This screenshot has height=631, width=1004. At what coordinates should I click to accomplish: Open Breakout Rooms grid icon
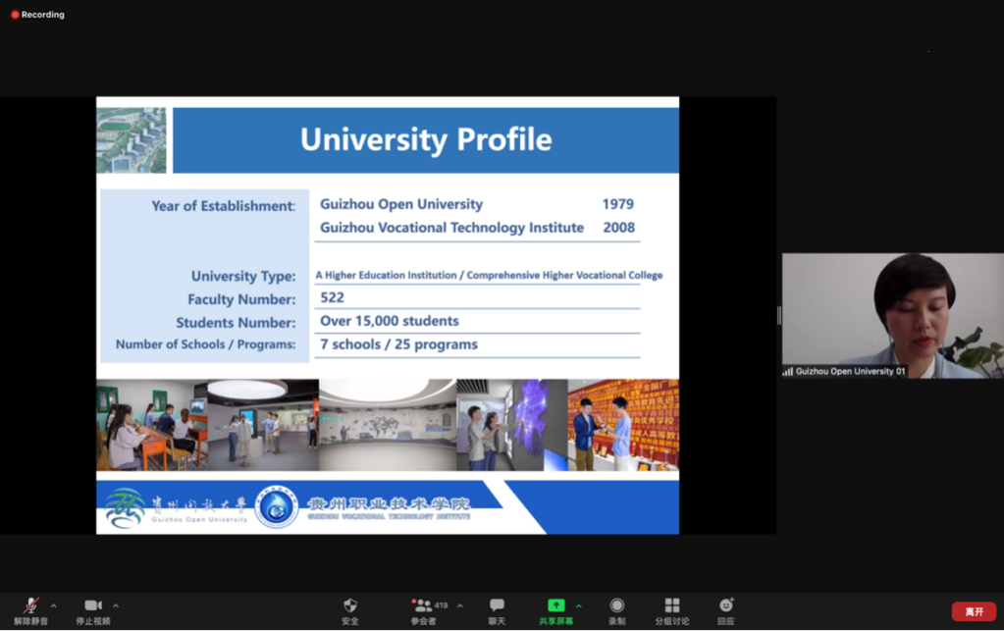coord(672,606)
